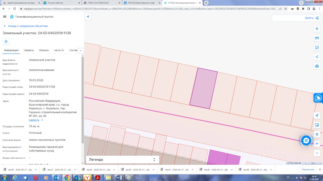
Task: Open the hamburger menu of the Геоинформационный портал
Action: 5,17
